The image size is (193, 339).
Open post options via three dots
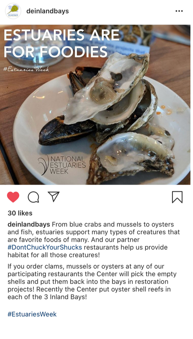point(179,11)
